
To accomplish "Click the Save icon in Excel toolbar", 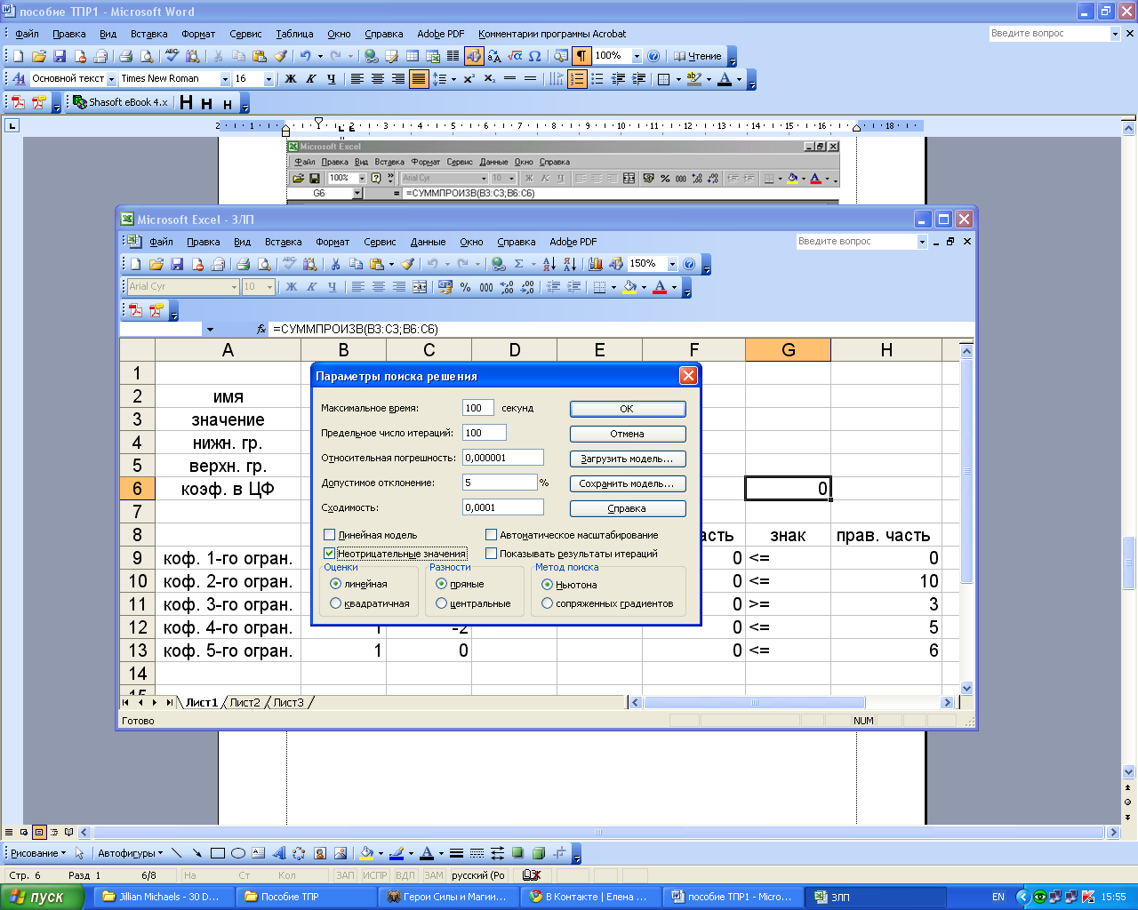I will [177, 264].
